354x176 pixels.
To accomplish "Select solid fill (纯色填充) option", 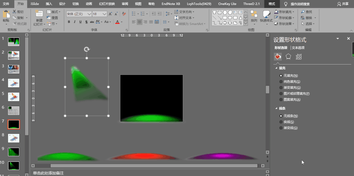I will [x=281, y=81].
